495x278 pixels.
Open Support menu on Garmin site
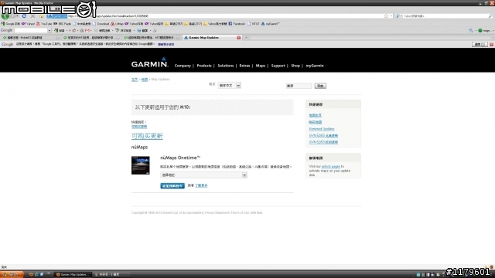tap(278, 66)
